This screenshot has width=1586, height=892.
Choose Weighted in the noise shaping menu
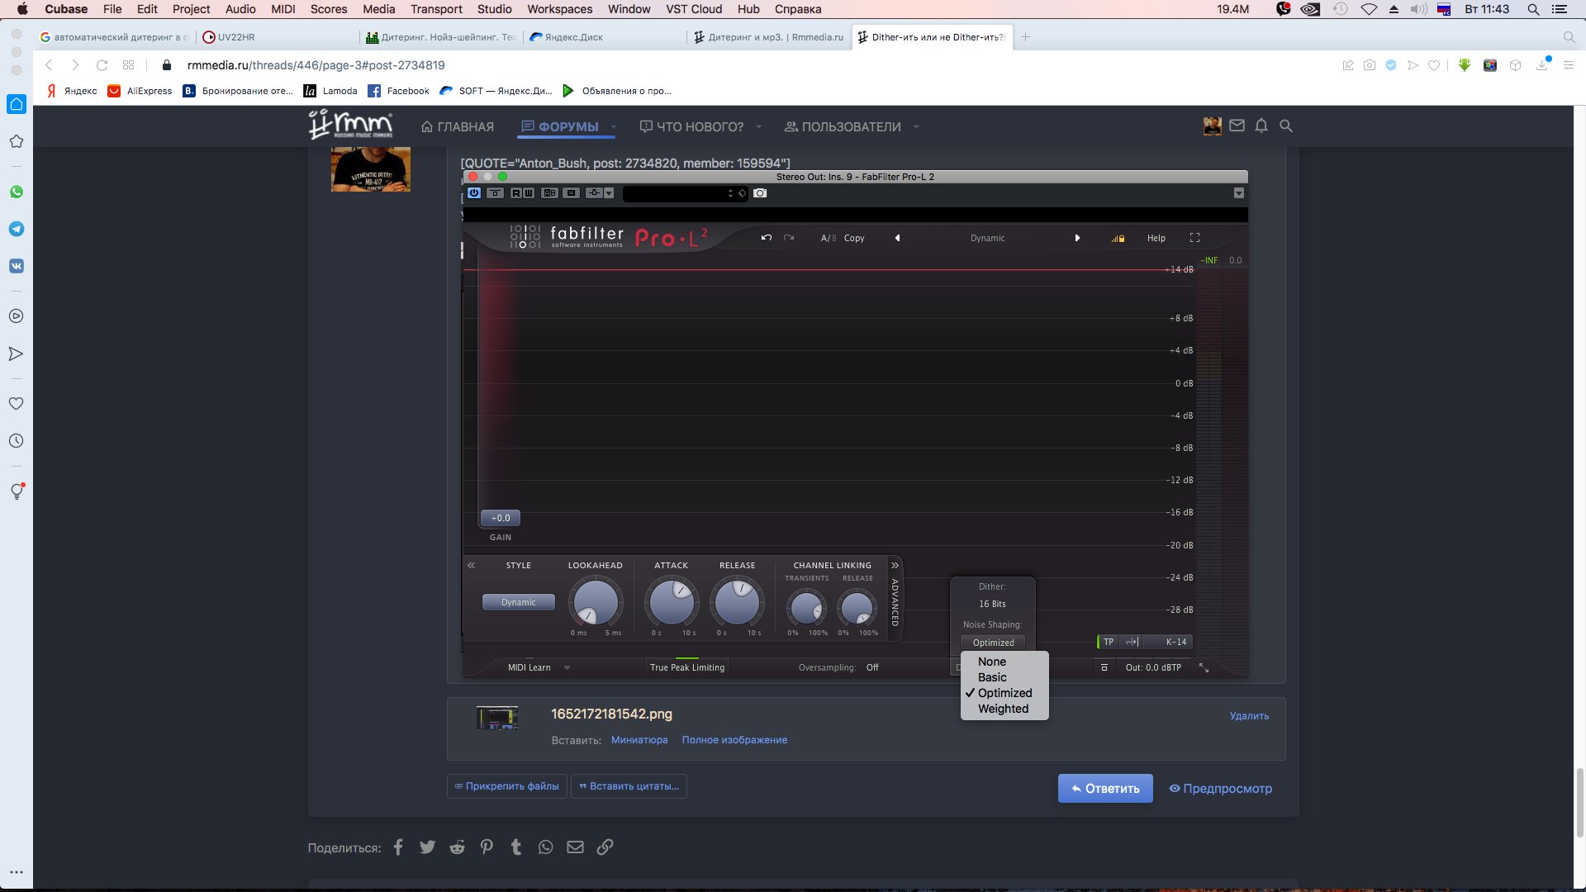(1004, 709)
